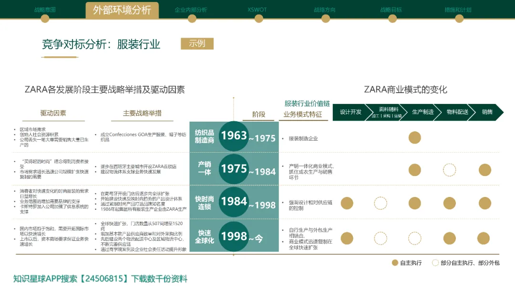Click the 1963 year circle
This screenshot has height=290, width=515.
click(234, 136)
